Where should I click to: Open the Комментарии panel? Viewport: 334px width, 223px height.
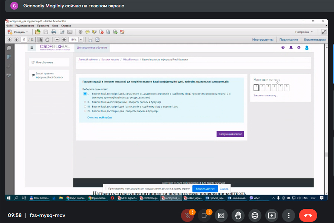(x=315, y=40)
